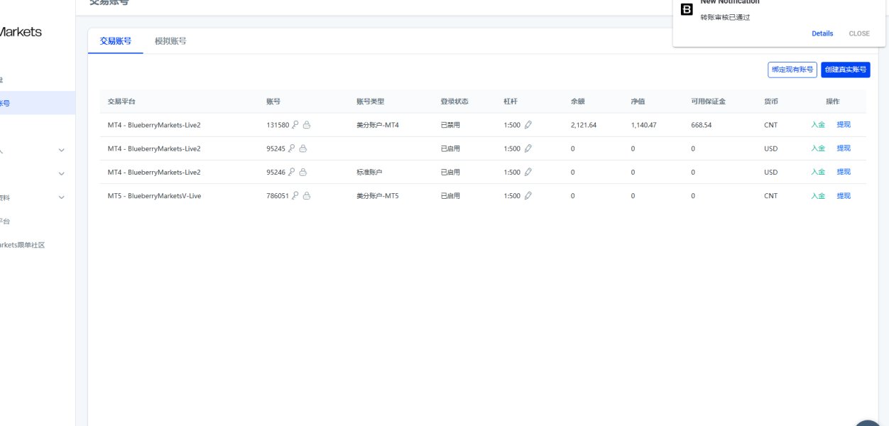Click the 绑定现有账号 button
889x426 pixels.
click(792, 70)
